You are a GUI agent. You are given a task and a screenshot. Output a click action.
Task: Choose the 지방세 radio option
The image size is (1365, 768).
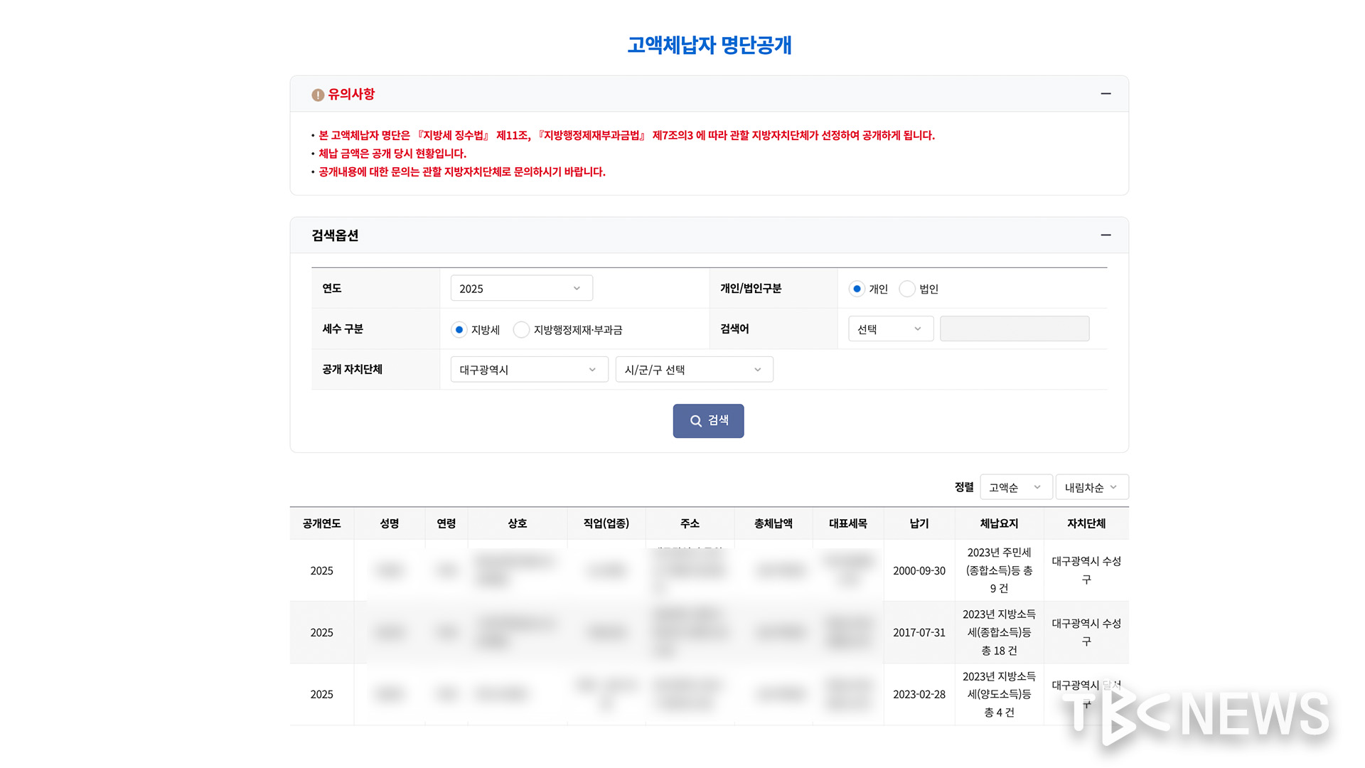(459, 329)
